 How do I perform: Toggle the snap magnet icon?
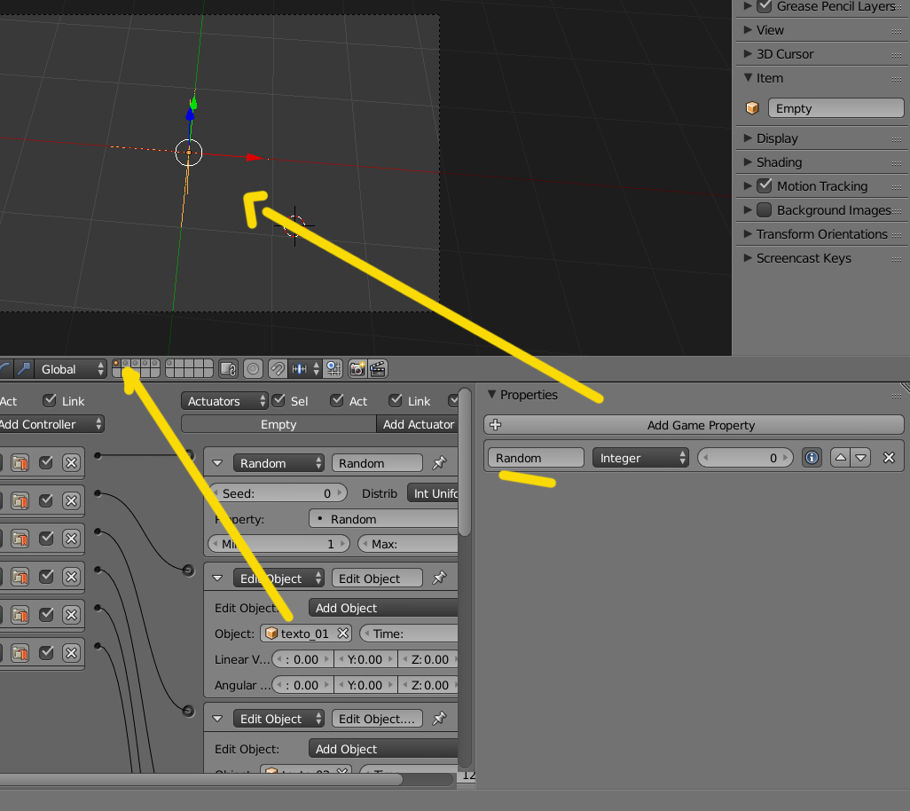pos(278,369)
